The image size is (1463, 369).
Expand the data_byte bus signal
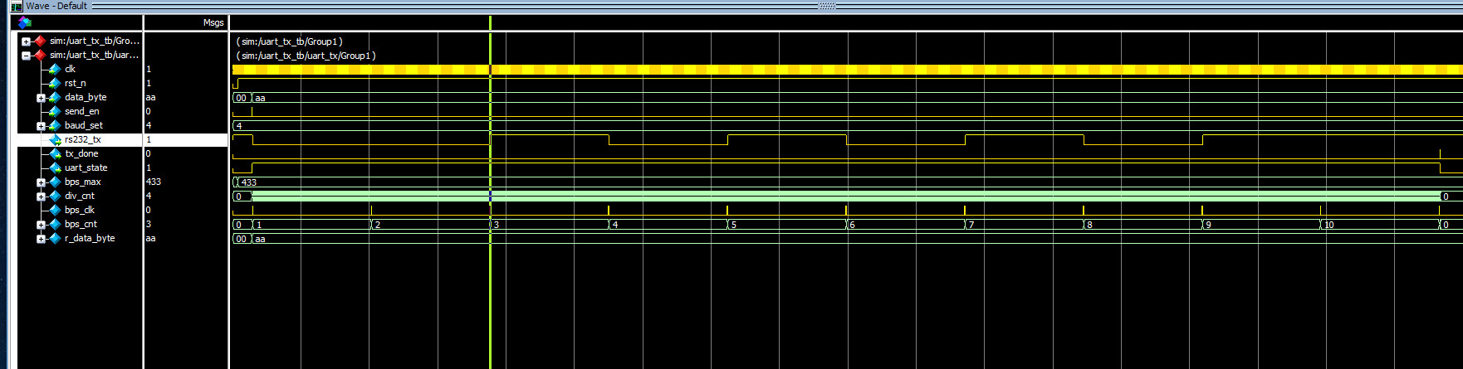click(41, 98)
